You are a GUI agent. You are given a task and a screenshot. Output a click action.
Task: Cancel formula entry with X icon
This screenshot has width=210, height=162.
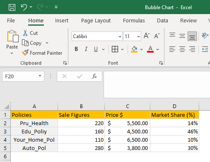[65, 76]
